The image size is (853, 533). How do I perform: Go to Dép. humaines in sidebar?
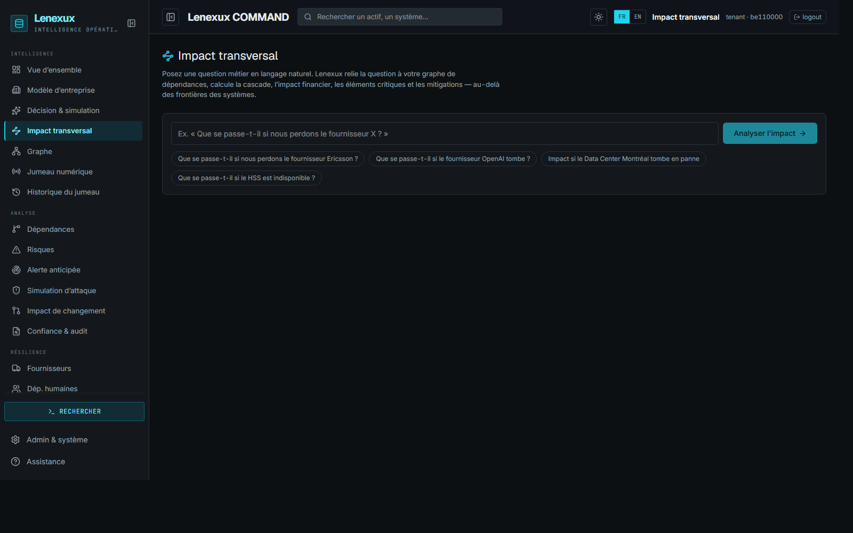tap(74, 389)
